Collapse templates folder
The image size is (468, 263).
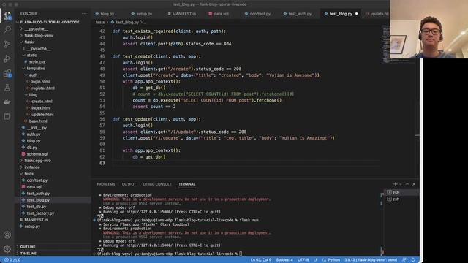pos(36,69)
